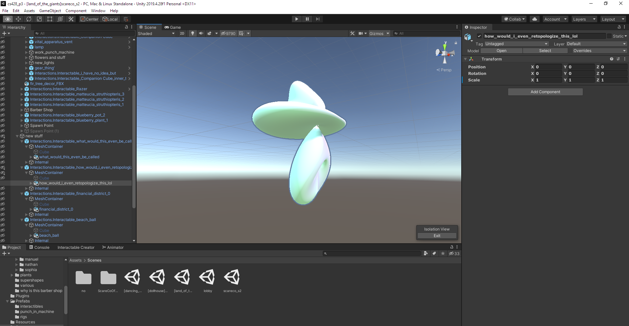The width and height of the screenshot is (629, 326).
Task: Open the Window menu
Action: pyautogui.click(x=98, y=10)
